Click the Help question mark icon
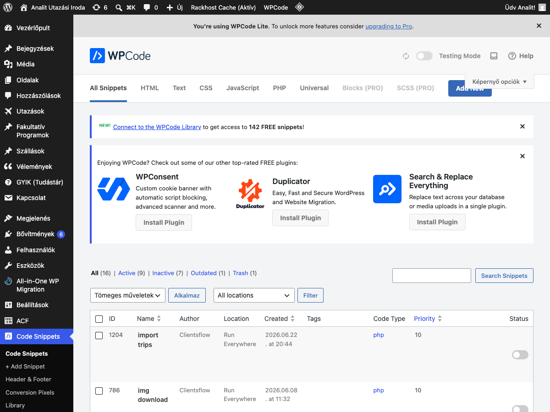This screenshot has height=412, width=550. [x=512, y=56]
